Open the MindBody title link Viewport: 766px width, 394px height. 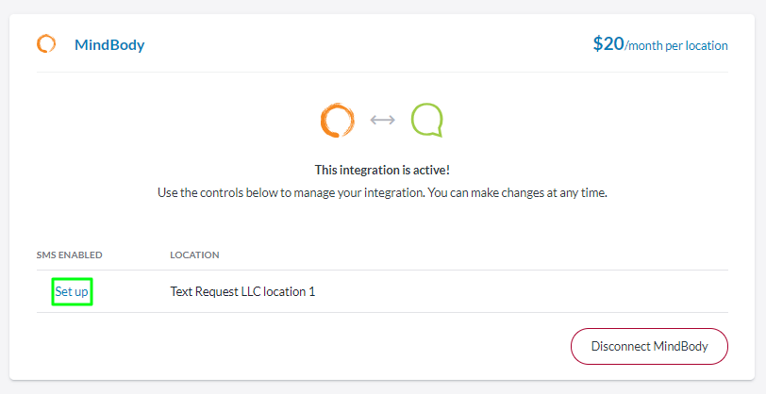(x=109, y=44)
